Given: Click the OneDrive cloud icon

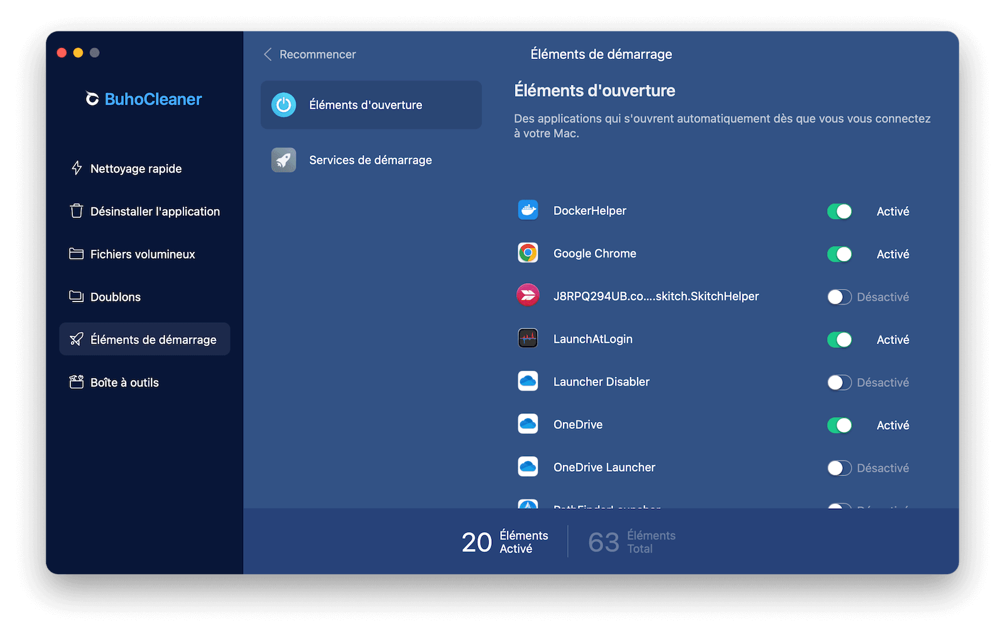Looking at the screenshot, I should (528, 424).
